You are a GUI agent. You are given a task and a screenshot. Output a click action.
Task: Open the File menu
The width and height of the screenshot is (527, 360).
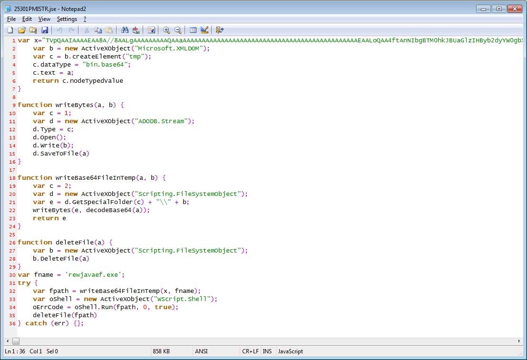point(11,19)
